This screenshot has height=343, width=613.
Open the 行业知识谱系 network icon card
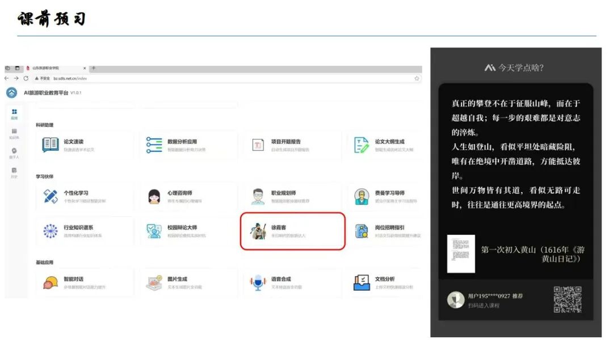[85, 231]
